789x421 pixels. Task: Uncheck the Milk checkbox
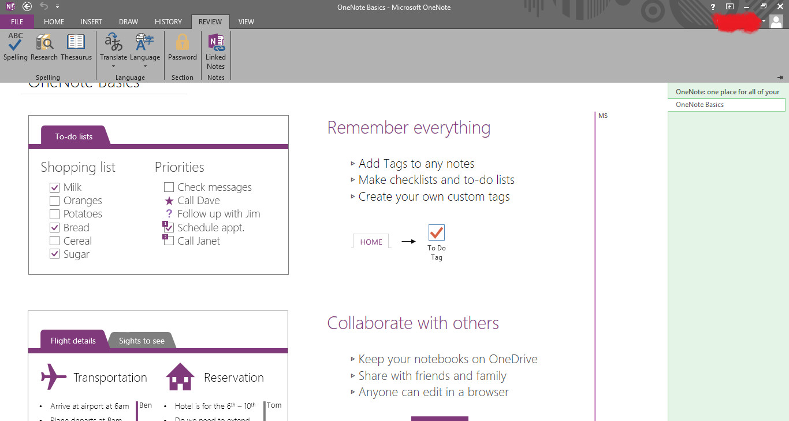55,187
